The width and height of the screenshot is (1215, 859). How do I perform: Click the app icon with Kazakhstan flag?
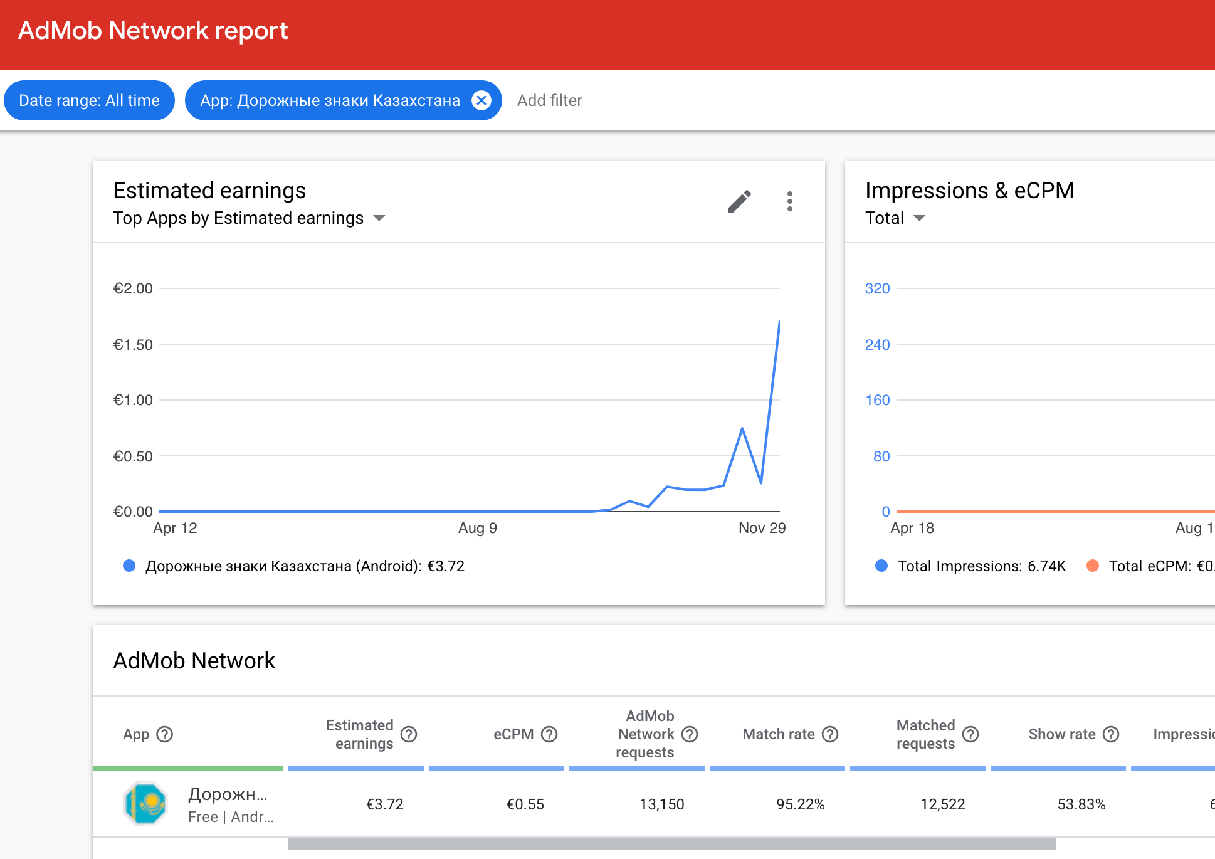pos(145,804)
